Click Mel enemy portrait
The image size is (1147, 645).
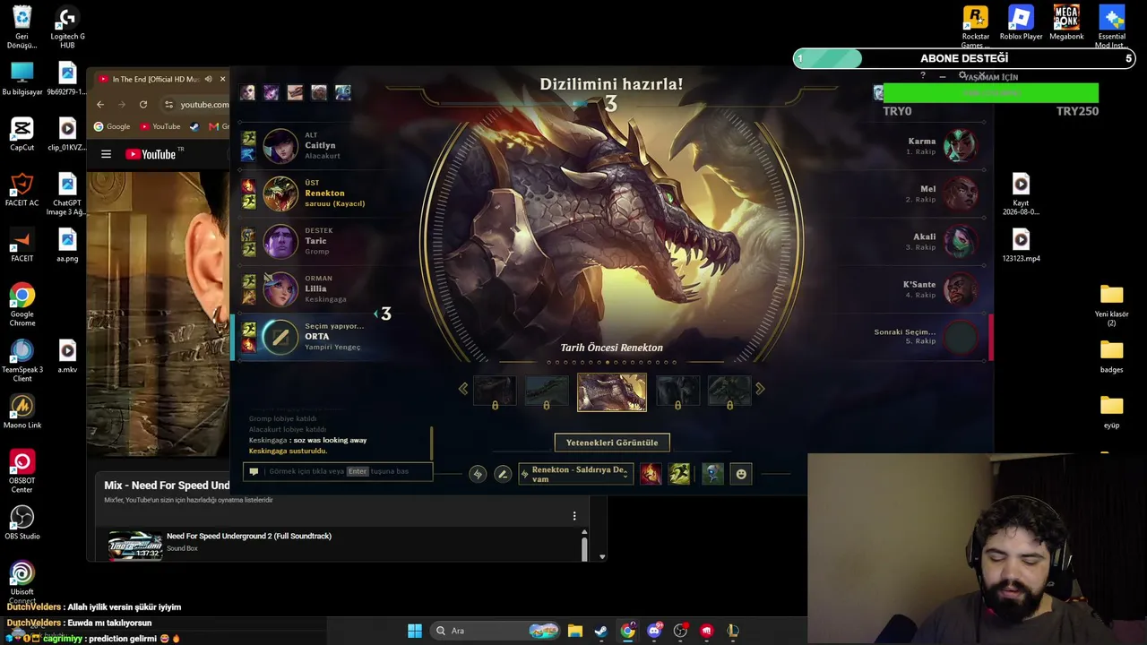click(961, 193)
